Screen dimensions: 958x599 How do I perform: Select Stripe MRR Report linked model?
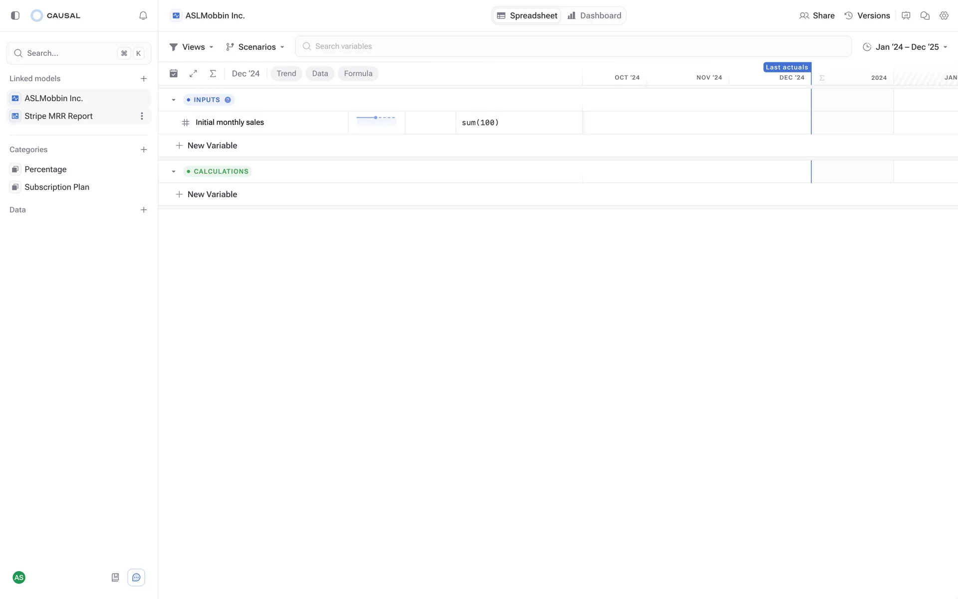[x=58, y=116]
